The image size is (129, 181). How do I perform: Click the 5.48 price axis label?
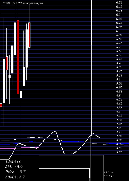coord(119,59)
